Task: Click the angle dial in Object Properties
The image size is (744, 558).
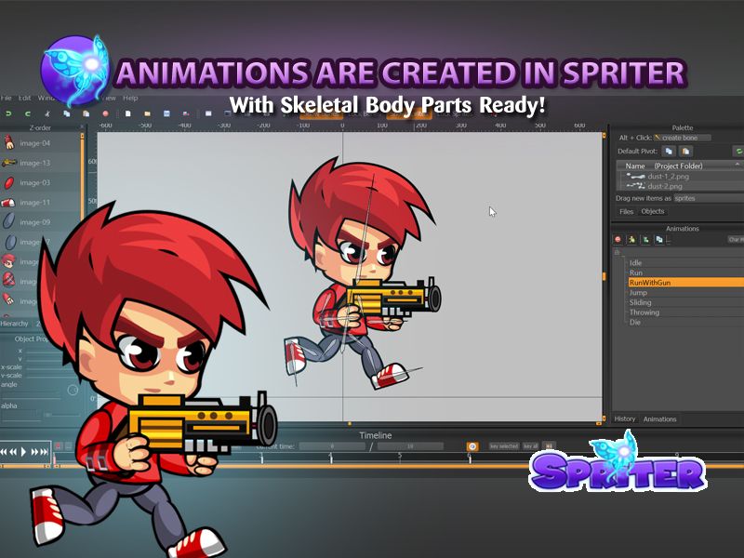Action: (73, 390)
